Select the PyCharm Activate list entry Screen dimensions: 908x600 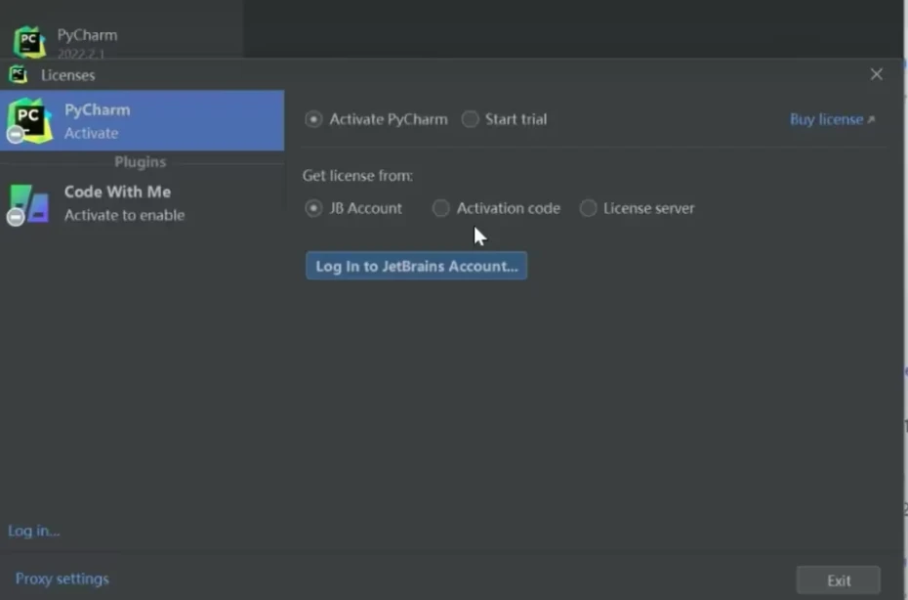click(142, 120)
